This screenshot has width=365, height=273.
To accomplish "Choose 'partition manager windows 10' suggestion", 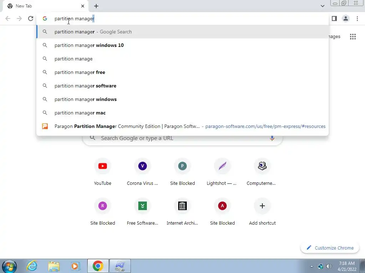I will tap(182, 45).
